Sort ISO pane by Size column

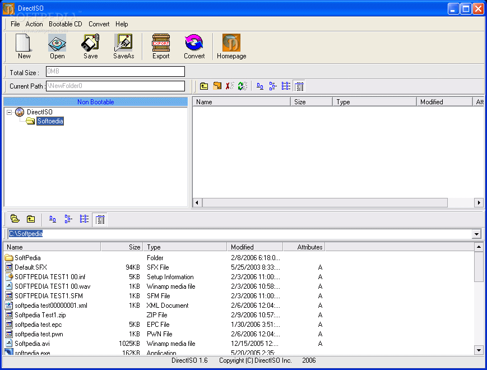[312, 102]
